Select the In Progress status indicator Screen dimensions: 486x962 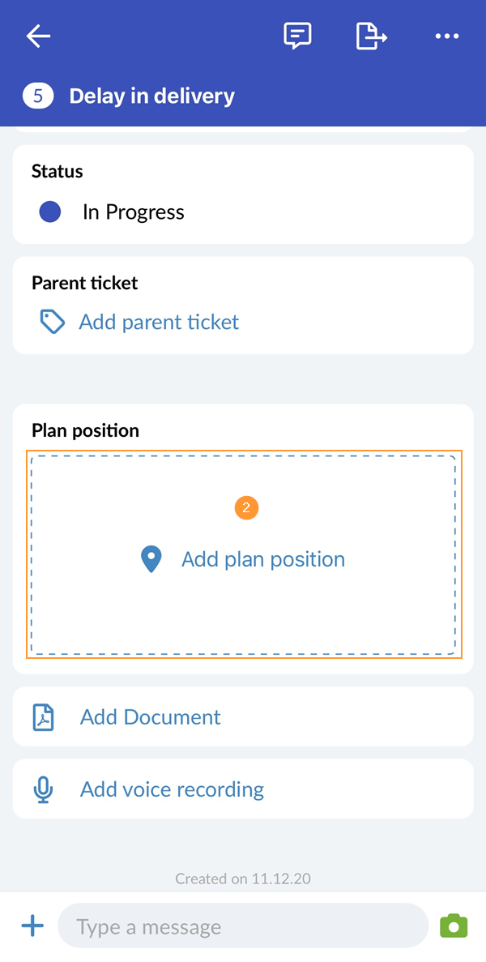[49, 212]
